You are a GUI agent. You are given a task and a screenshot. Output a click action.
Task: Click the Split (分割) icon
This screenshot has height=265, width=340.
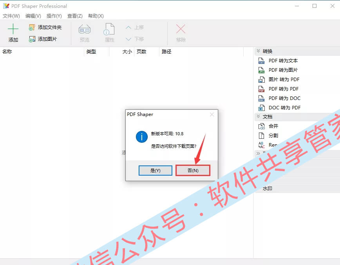tap(261, 136)
